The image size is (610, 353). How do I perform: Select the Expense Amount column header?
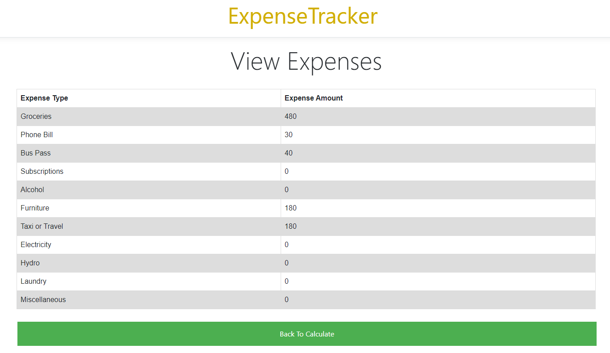(x=313, y=98)
